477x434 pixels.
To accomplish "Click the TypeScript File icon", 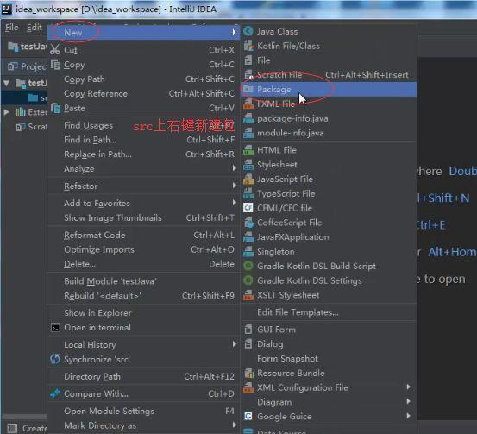I will [248, 193].
